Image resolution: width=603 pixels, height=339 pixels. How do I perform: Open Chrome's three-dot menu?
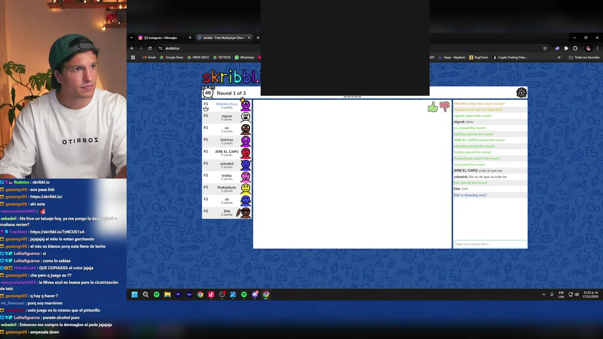598,48
